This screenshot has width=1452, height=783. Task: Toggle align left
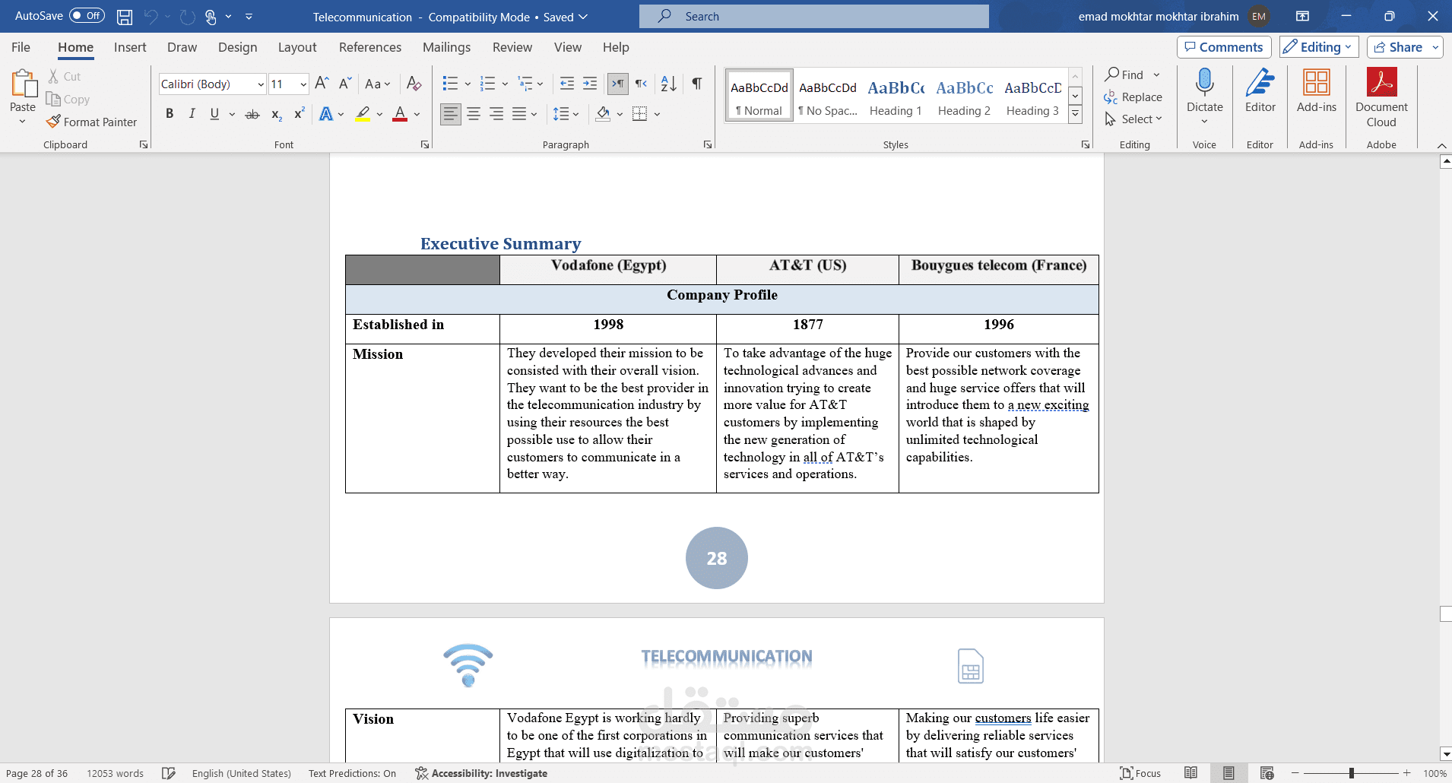coord(451,114)
